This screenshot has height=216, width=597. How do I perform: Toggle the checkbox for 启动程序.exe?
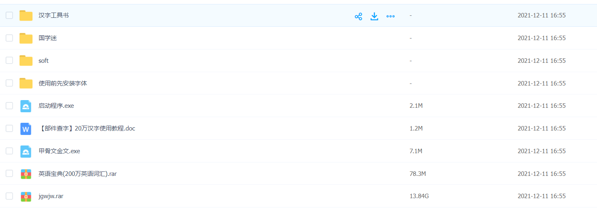click(x=9, y=106)
